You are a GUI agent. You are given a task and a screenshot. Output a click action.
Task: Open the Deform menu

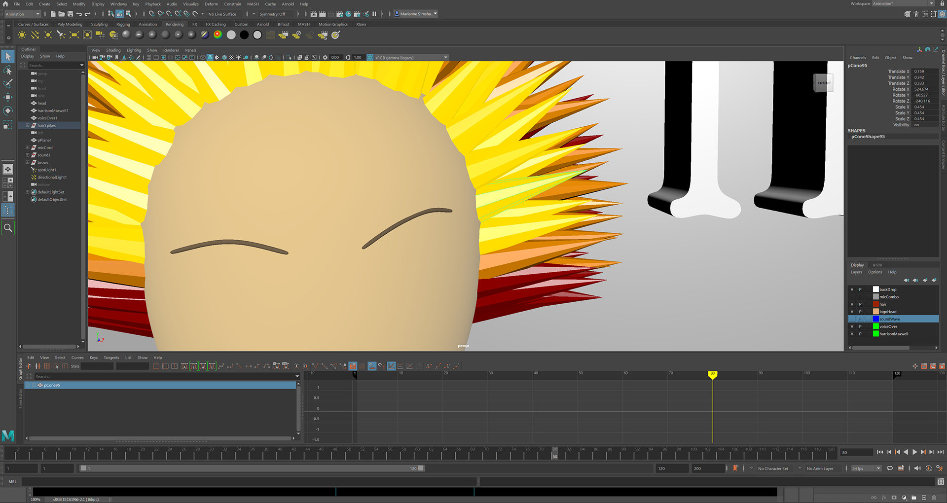[211, 4]
